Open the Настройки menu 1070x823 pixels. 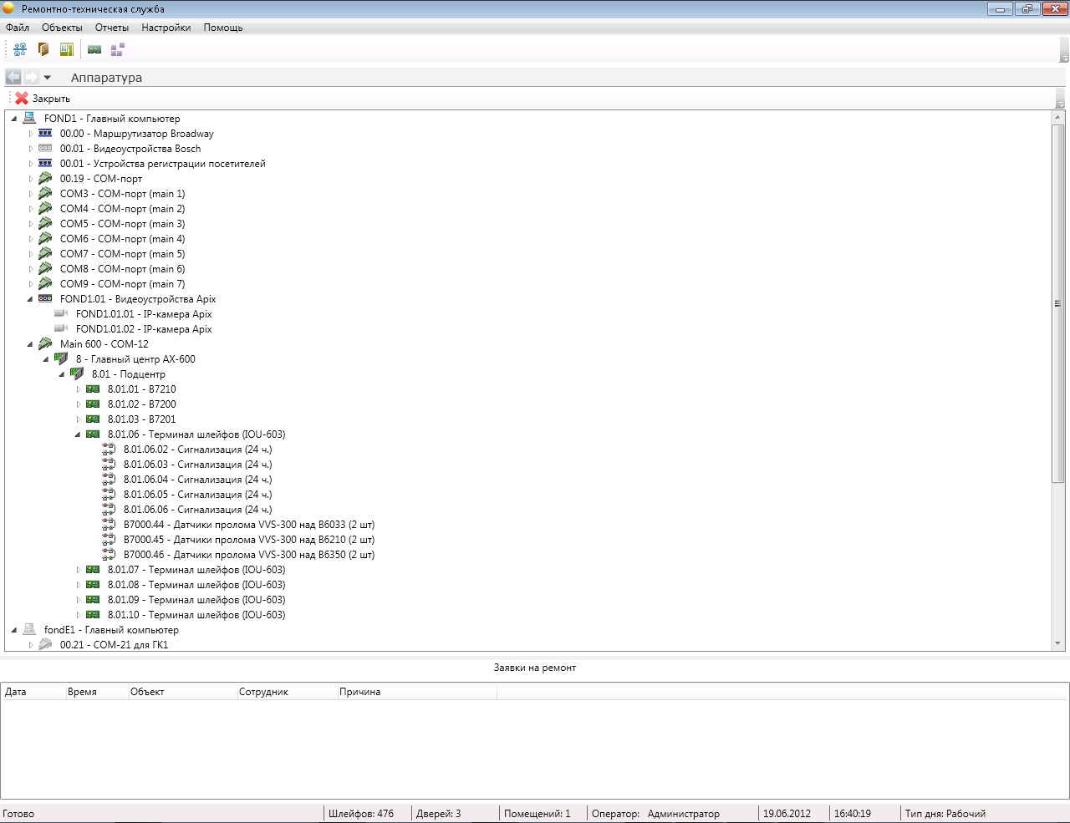(166, 28)
